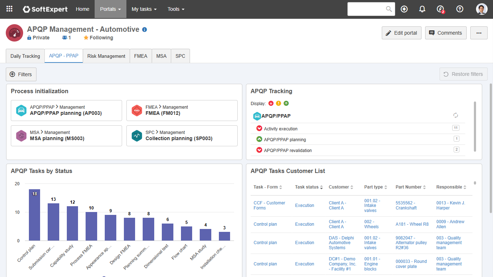The height and width of the screenshot is (277, 493).
Task: Switch to the SPC tab
Action: click(180, 56)
